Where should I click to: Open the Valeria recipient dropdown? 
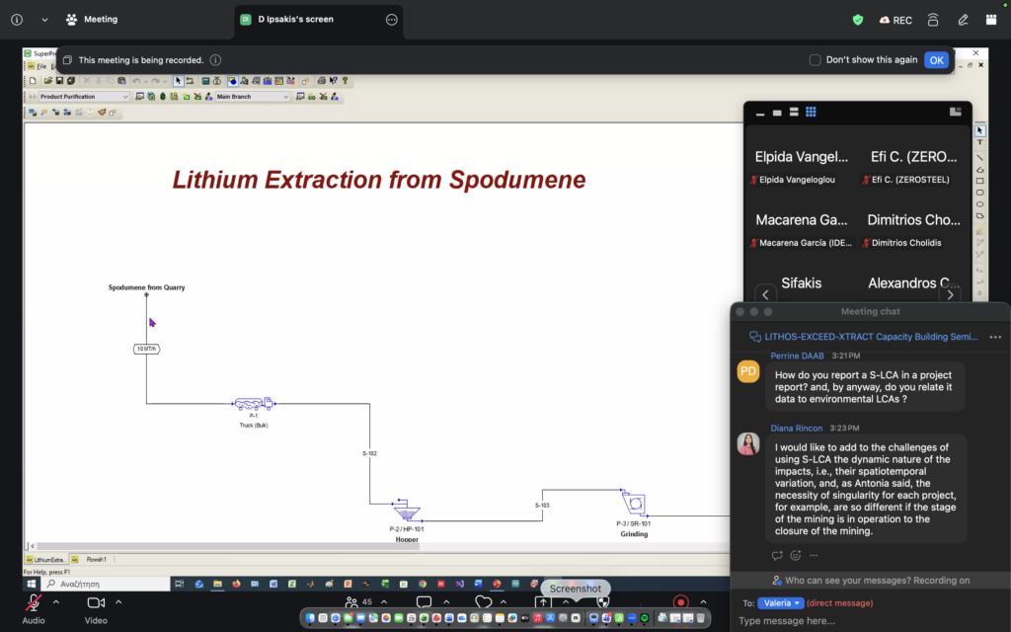(x=780, y=603)
